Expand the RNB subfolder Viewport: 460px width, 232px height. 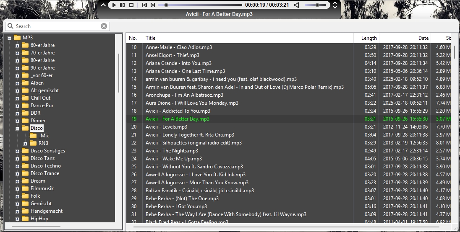[25, 143]
